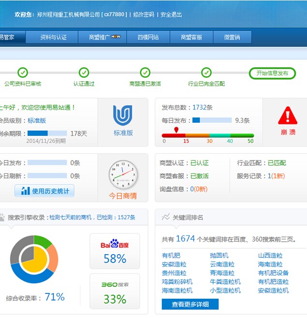Open the 有机肥设备 keyword link
The height and width of the screenshot is (318, 307).
(x=273, y=273)
